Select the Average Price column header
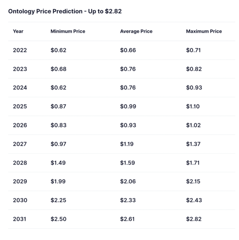This screenshot has height=240, width=239. 136,31
